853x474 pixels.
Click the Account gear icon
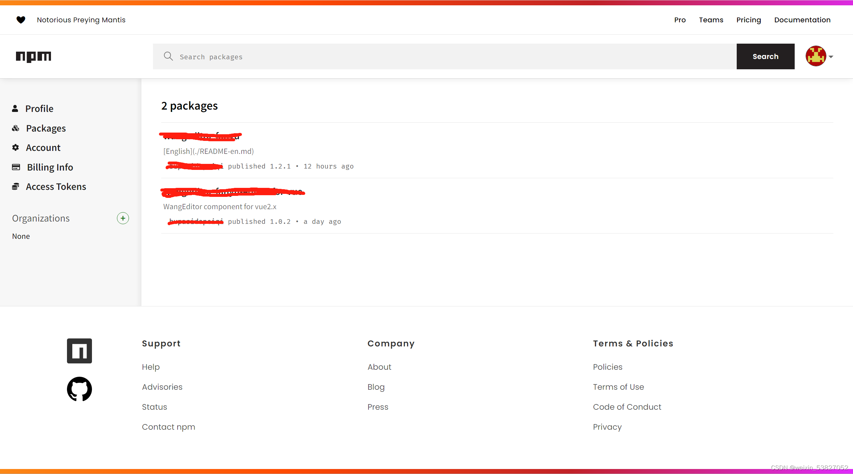pyautogui.click(x=15, y=148)
